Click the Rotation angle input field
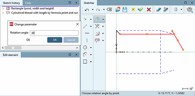 click(54, 33)
